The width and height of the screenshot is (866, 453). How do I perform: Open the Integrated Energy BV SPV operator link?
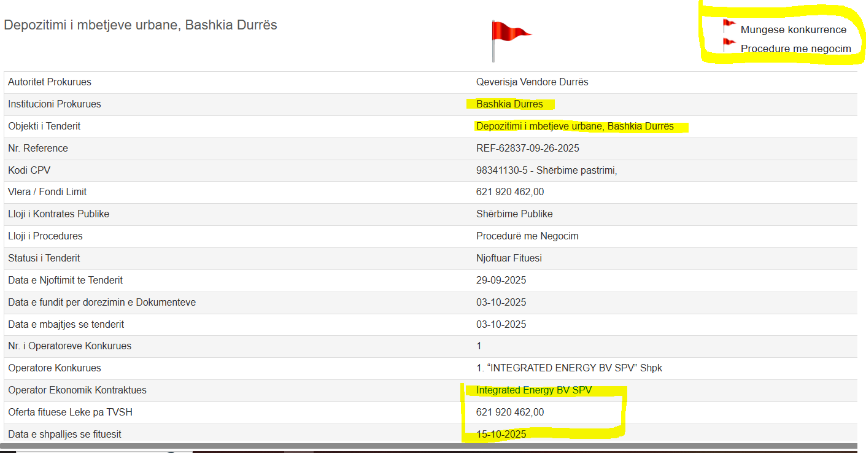pyautogui.click(x=534, y=390)
